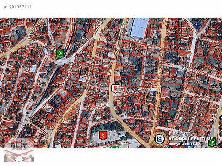Select parcel label 496/13

(x=52, y=121)
